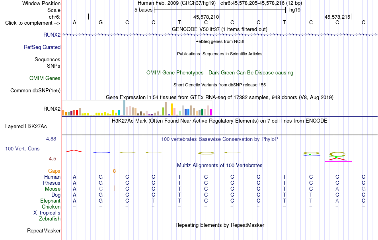Image resolution: width=378 pixels, height=240 pixels.
Task: Click 'RefSeq genes from NCBI' title
Action: tap(220, 41)
